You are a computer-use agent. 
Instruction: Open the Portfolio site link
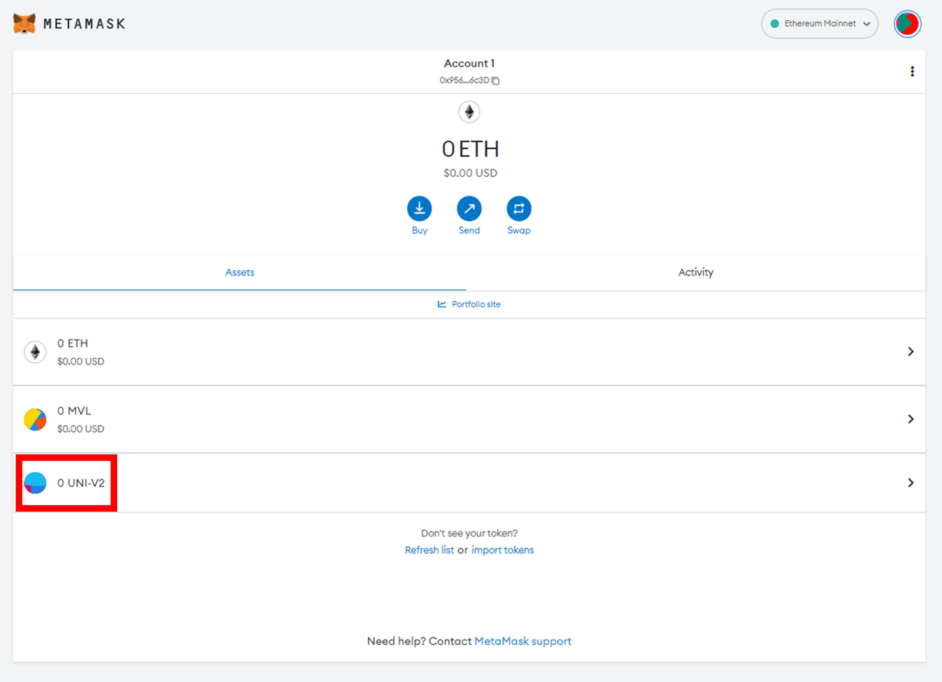pos(475,304)
